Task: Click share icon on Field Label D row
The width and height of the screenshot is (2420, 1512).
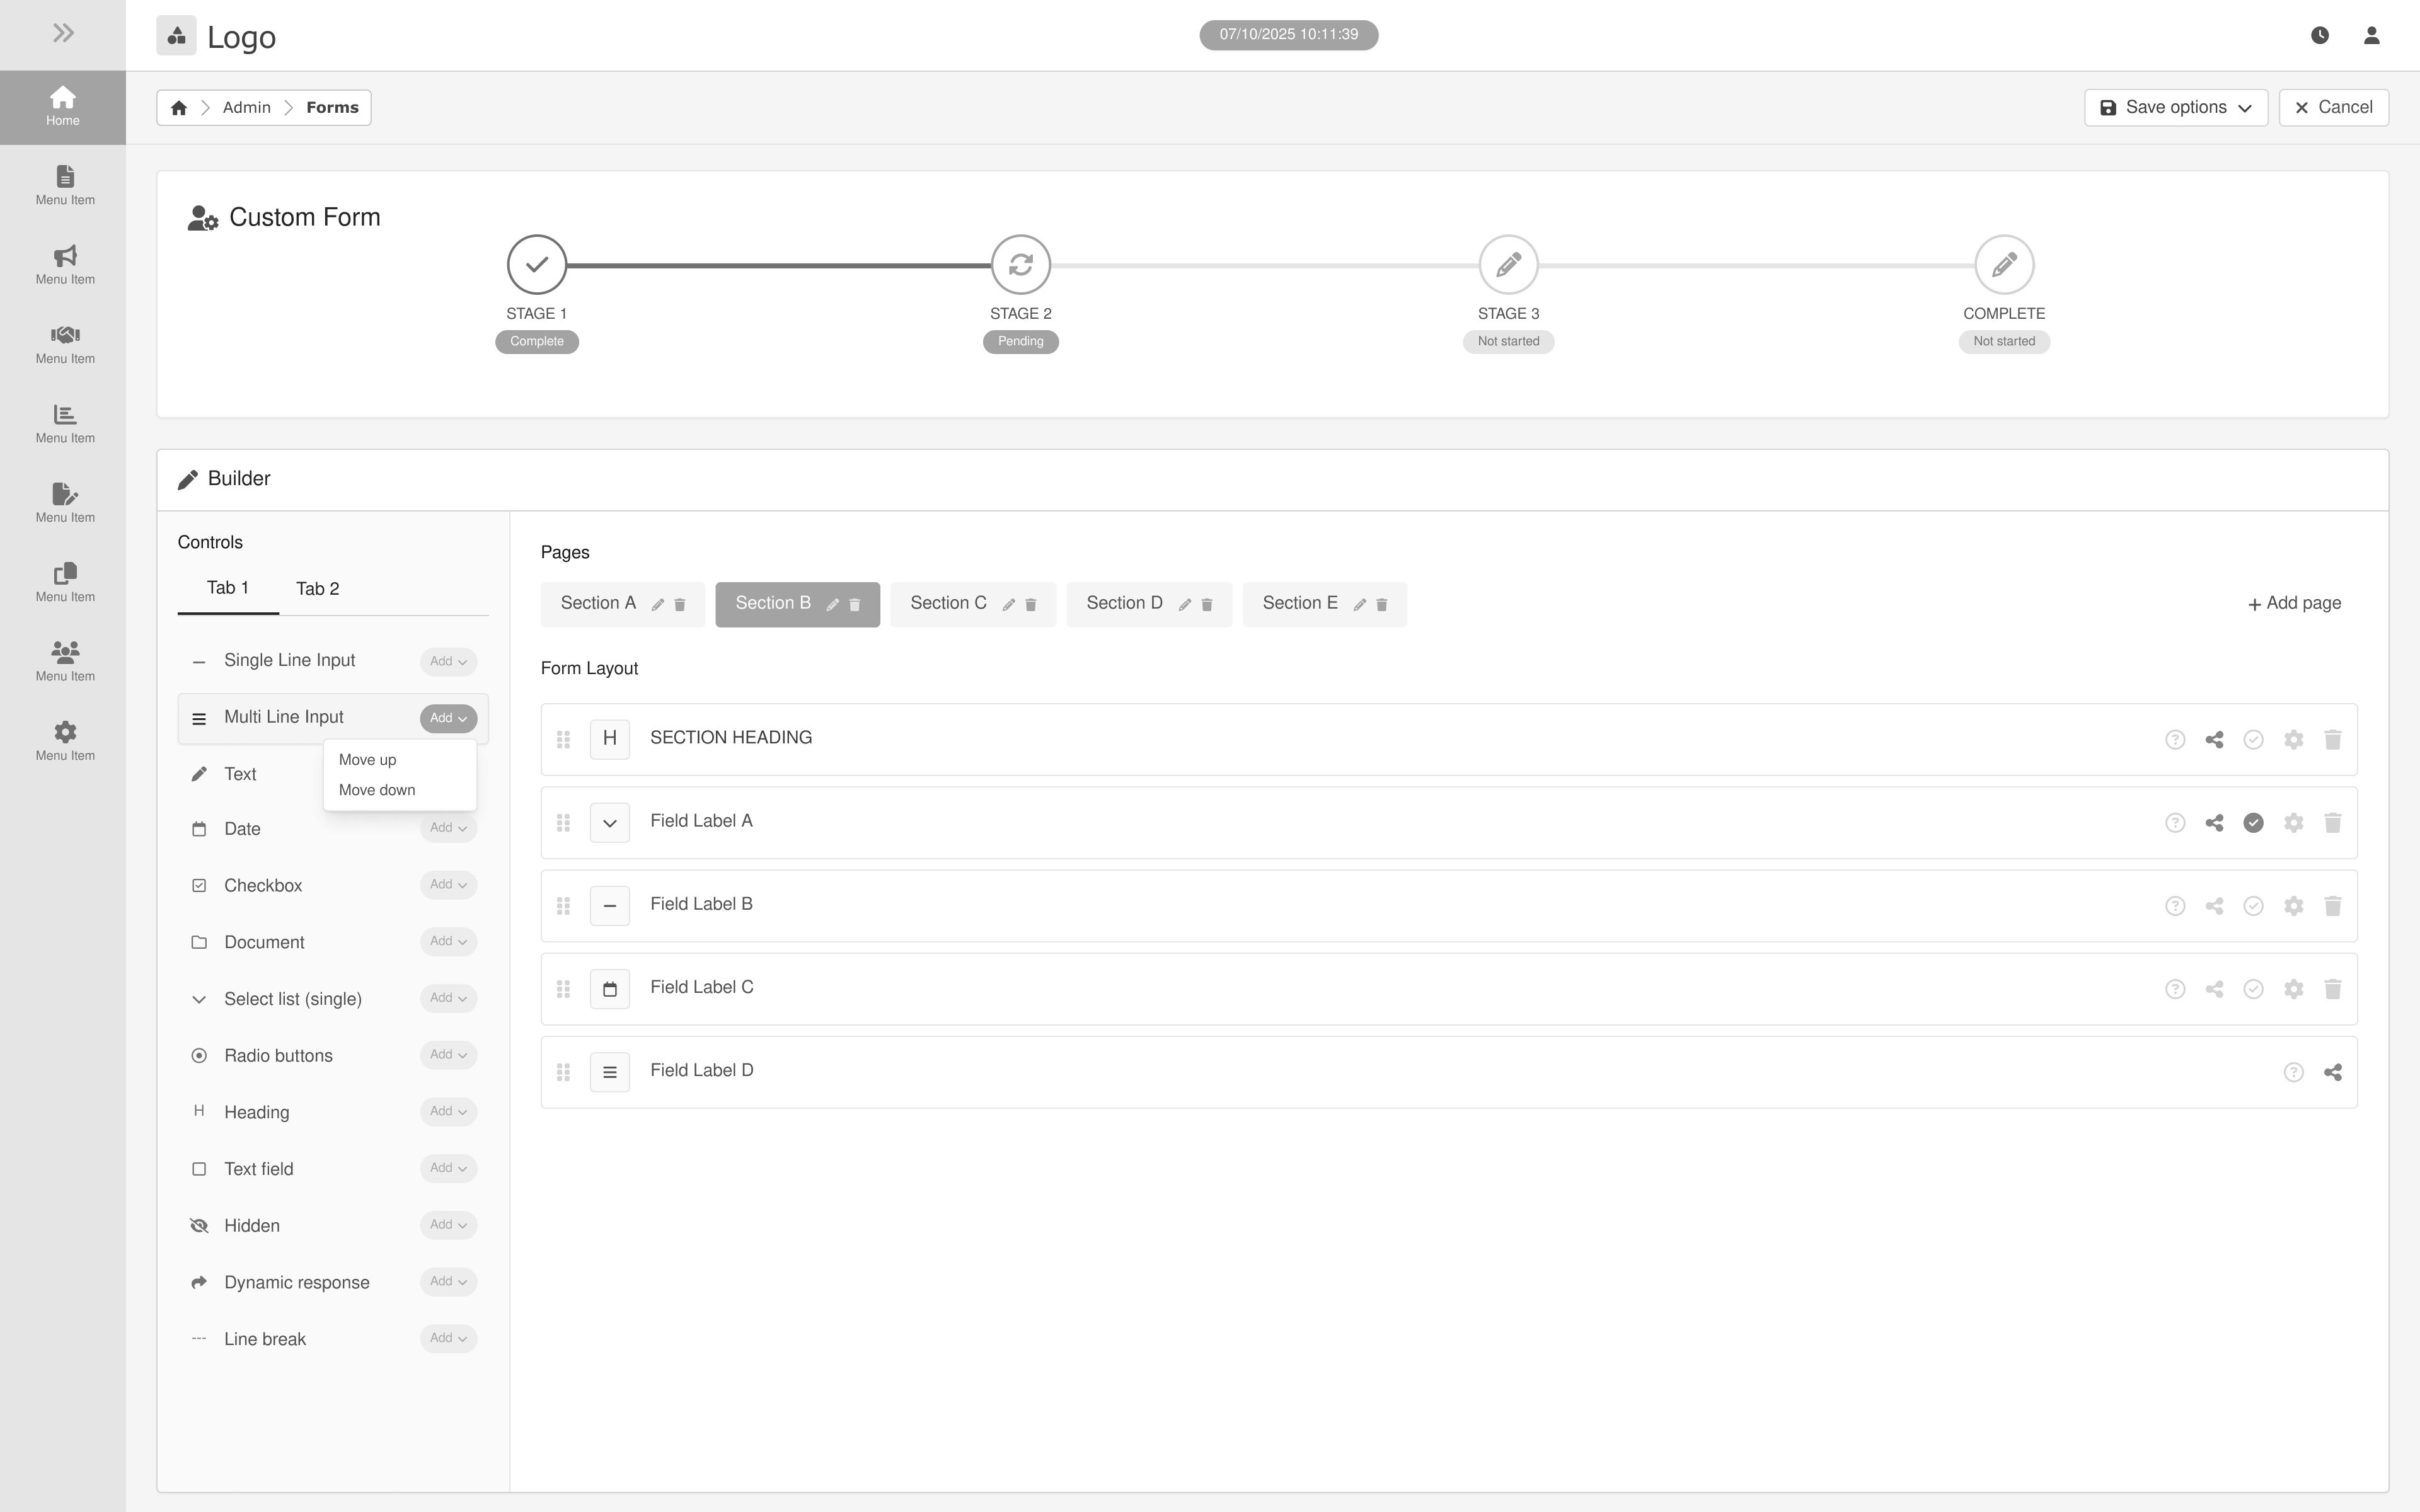Action: click(x=2332, y=1072)
